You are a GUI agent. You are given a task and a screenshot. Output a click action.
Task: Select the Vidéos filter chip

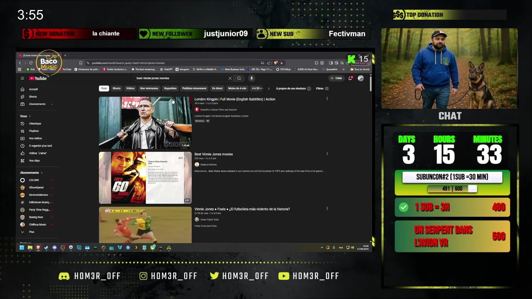pos(131,88)
